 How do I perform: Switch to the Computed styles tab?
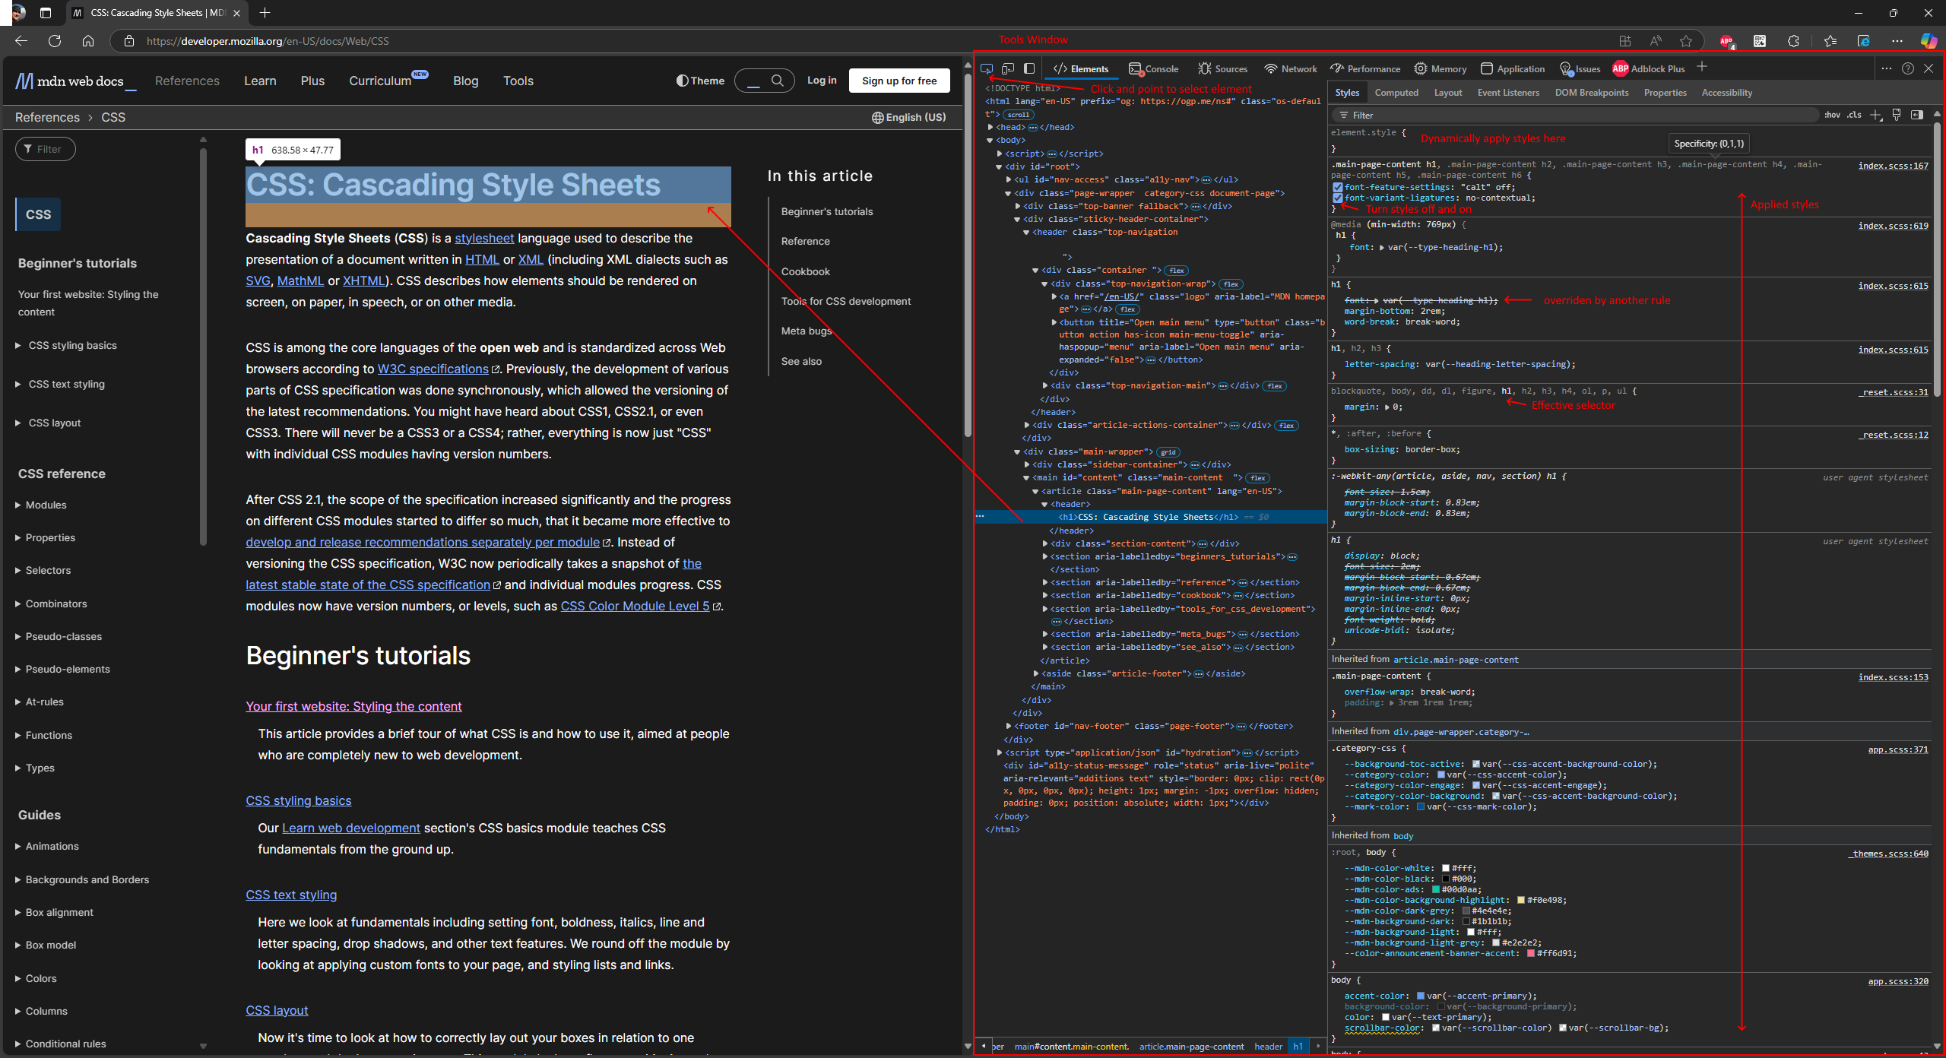click(1396, 93)
